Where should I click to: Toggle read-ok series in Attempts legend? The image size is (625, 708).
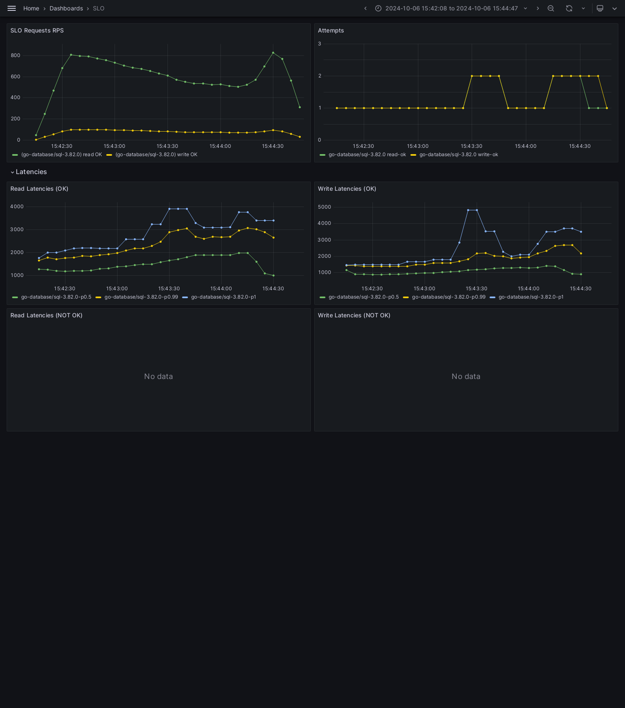click(x=367, y=155)
